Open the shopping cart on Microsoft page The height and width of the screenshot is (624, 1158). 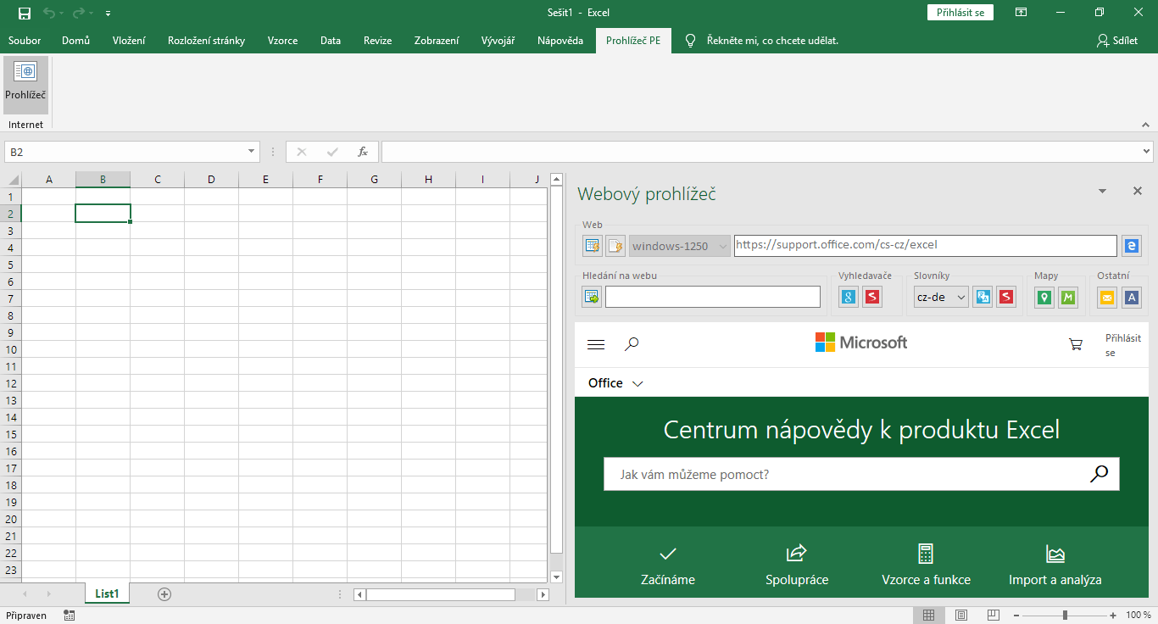(x=1076, y=344)
